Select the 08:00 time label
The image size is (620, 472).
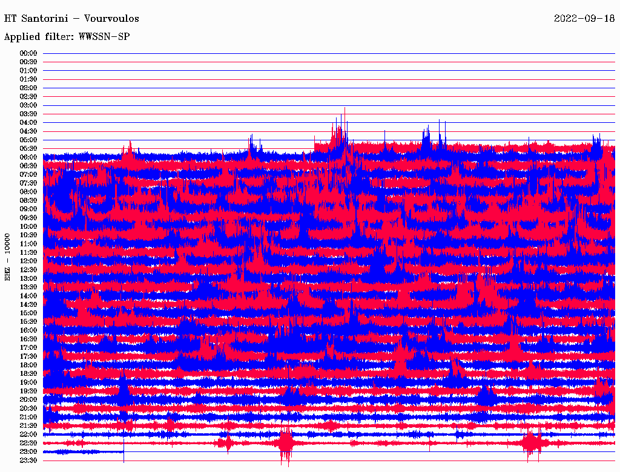28,192
